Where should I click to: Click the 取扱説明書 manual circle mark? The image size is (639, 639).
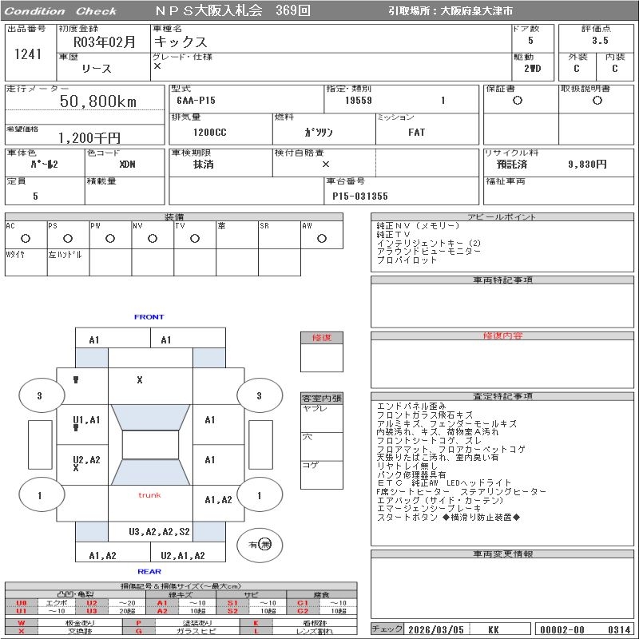(x=596, y=101)
